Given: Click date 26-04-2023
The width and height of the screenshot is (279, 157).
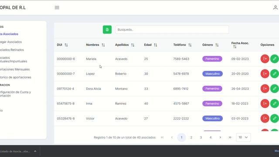Looking at the screenshot, I should coord(240,89).
